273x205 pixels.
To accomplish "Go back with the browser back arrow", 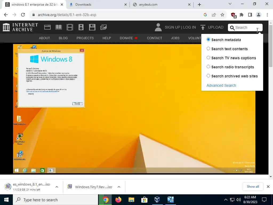I will 6,15.
